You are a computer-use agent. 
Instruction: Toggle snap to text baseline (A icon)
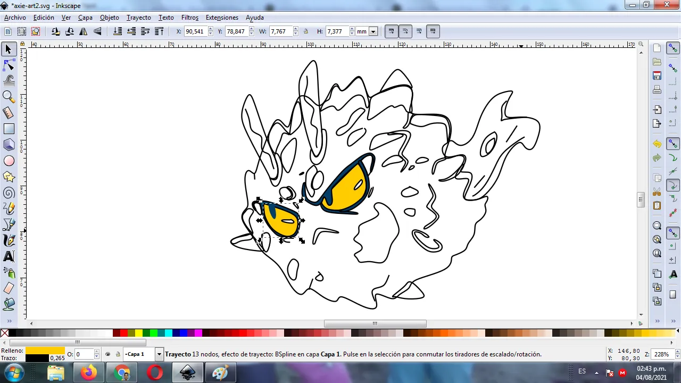click(673, 274)
